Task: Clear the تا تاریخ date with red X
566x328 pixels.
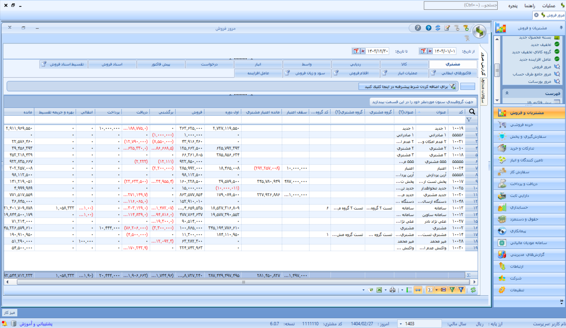Action: (363, 51)
